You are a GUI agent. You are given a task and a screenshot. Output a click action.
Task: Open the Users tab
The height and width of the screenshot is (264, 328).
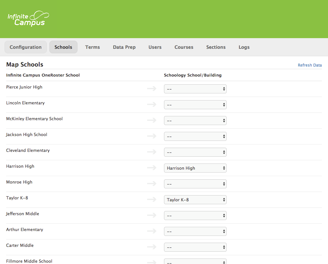point(155,47)
